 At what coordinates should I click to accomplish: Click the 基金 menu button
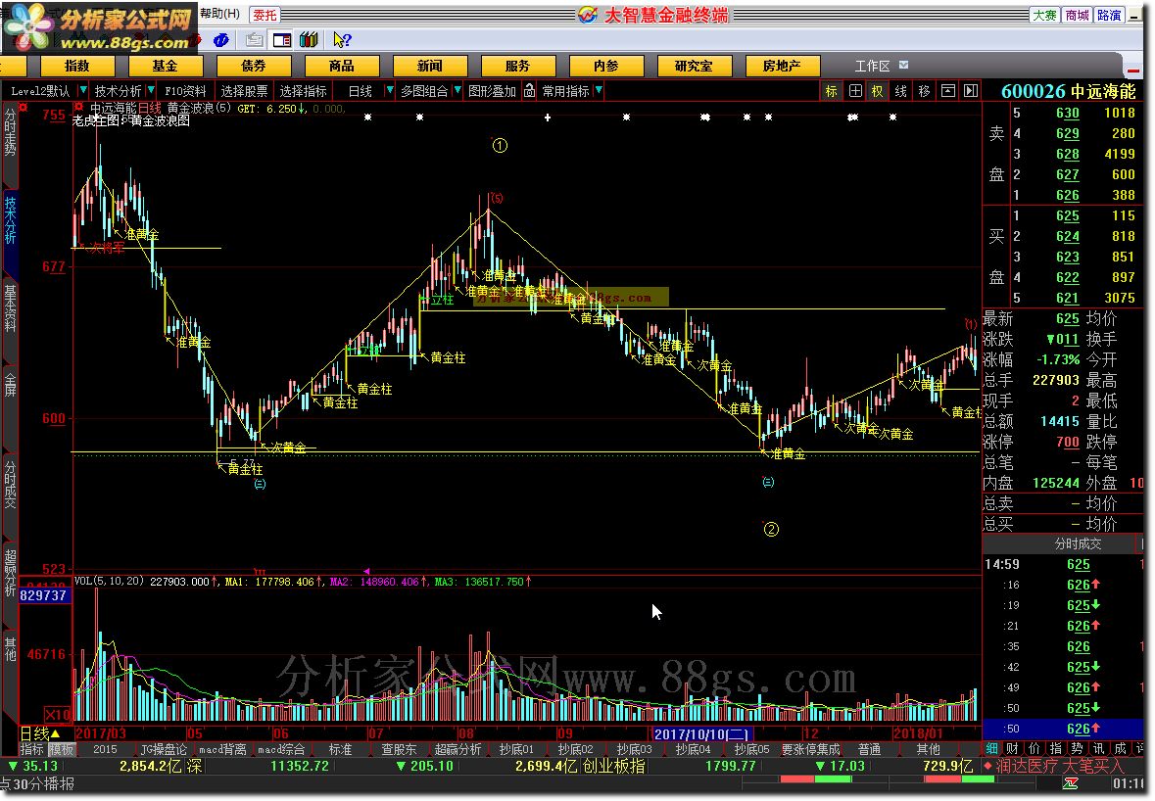pos(165,67)
